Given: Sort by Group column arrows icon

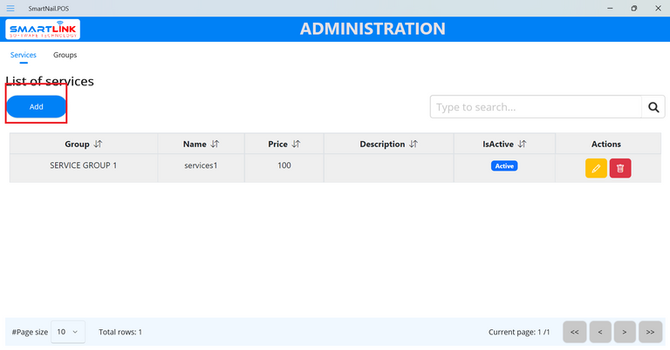Looking at the screenshot, I should click(x=98, y=145).
